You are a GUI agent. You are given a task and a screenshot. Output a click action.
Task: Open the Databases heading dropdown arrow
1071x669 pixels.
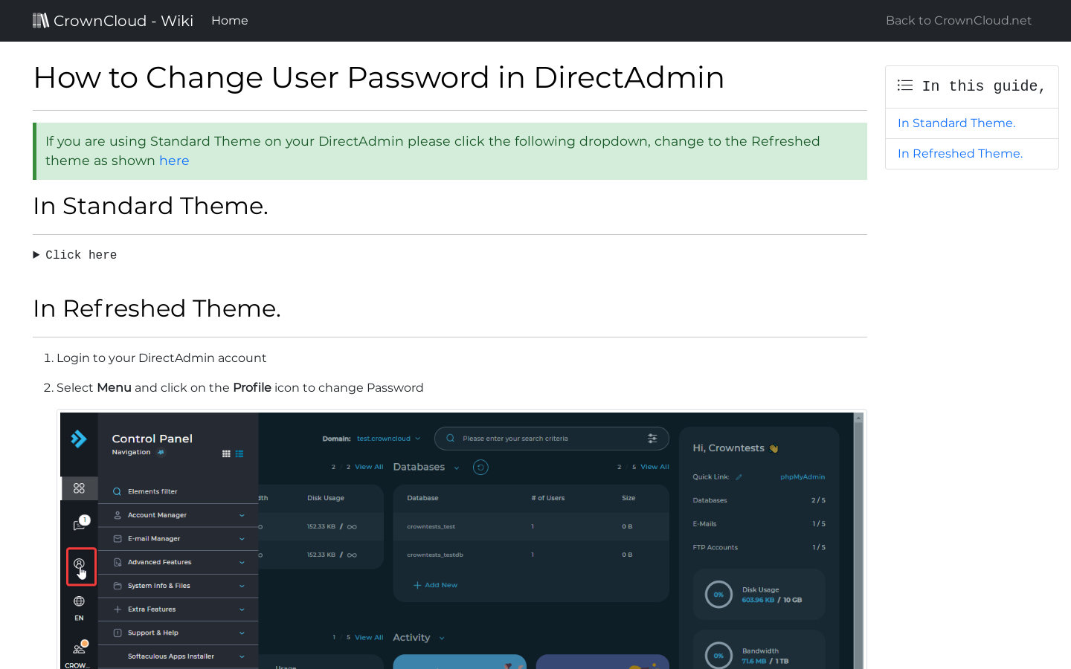tap(457, 468)
